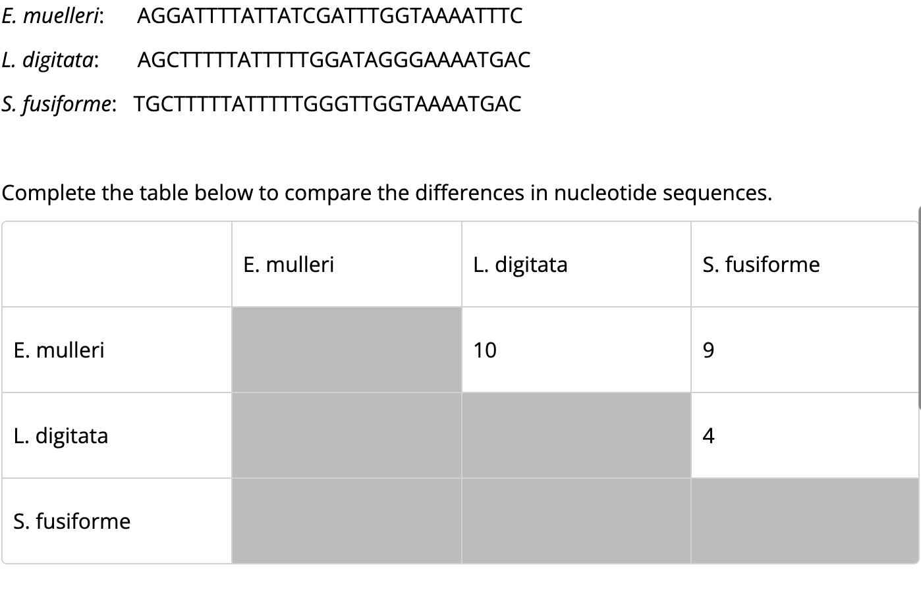Click gray cell in L. digitata row and E. mulleri column

[x=347, y=435]
